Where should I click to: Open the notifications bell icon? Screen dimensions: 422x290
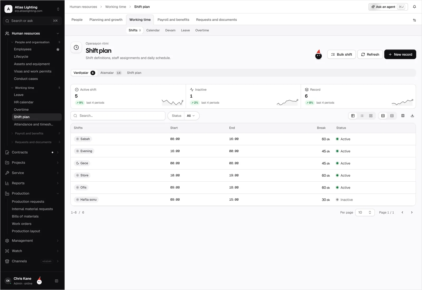414,7
